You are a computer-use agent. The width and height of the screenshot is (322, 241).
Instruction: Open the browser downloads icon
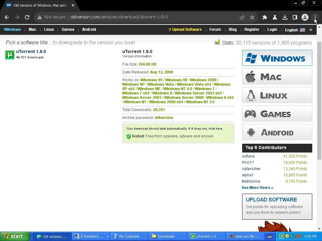pyautogui.click(x=285, y=18)
